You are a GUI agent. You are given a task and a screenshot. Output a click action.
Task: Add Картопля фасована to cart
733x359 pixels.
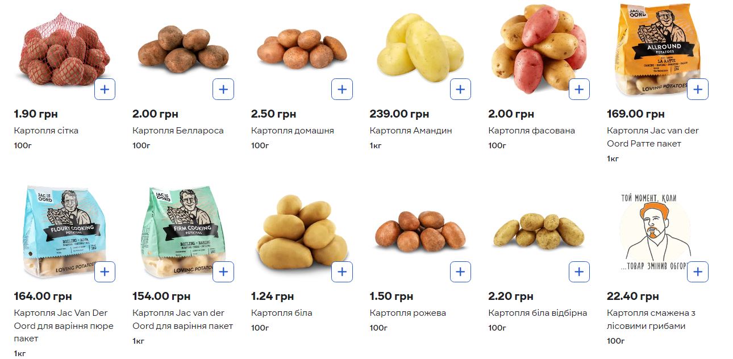(x=579, y=89)
